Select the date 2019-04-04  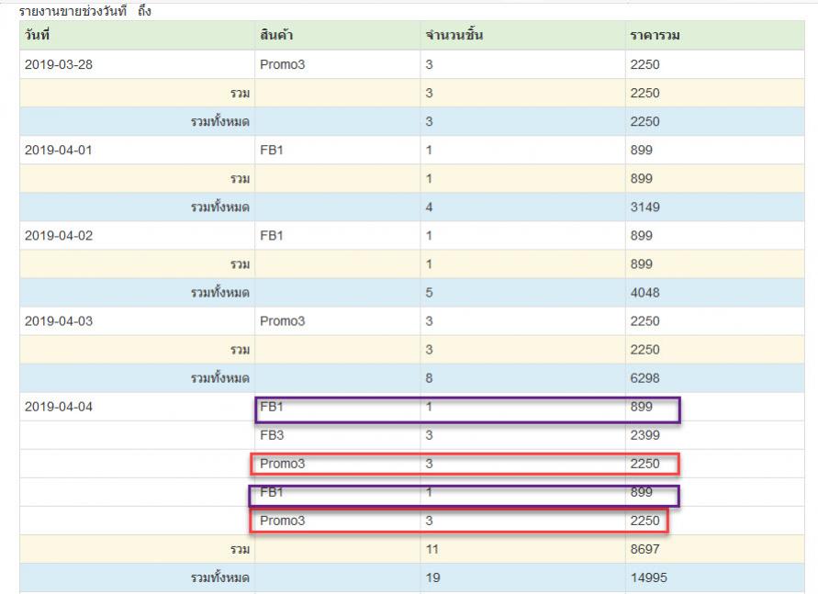coord(59,407)
